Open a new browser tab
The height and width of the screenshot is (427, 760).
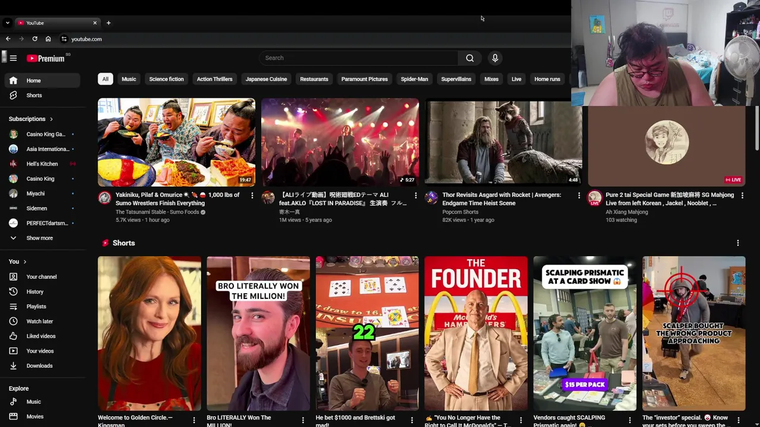(x=108, y=23)
